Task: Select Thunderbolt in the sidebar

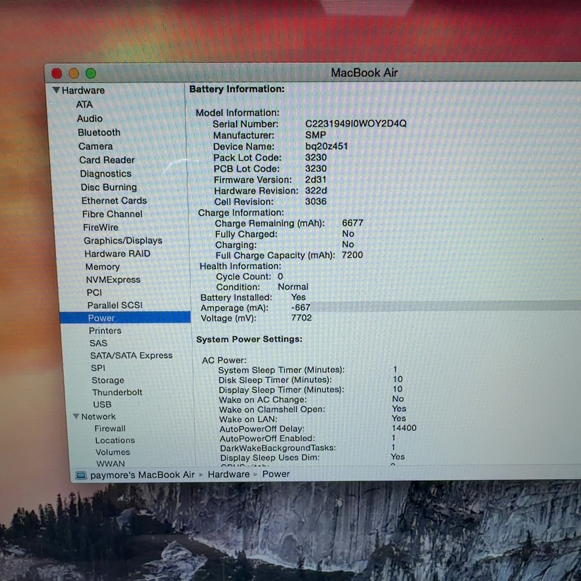Action: click(x=117, y=393)
